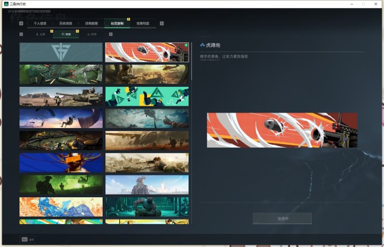Choose the prone sniper sunset banner
Viewport: 384px width, 247px height.
tap(147, 163)
